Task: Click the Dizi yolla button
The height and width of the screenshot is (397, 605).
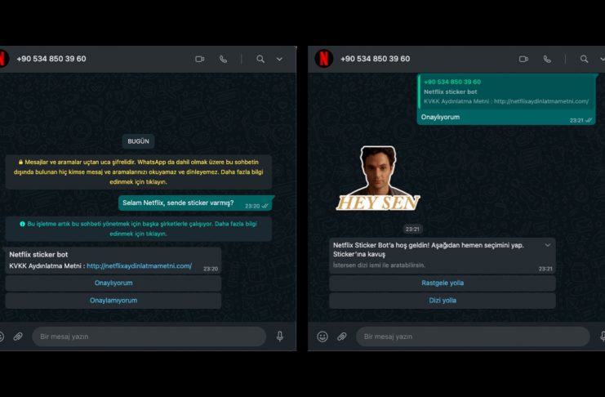Action: coord(443,301)
